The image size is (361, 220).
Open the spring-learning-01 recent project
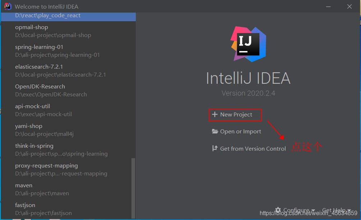[68, 51]
